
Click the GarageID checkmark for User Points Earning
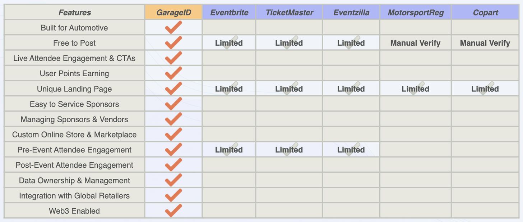click(173, 73)
